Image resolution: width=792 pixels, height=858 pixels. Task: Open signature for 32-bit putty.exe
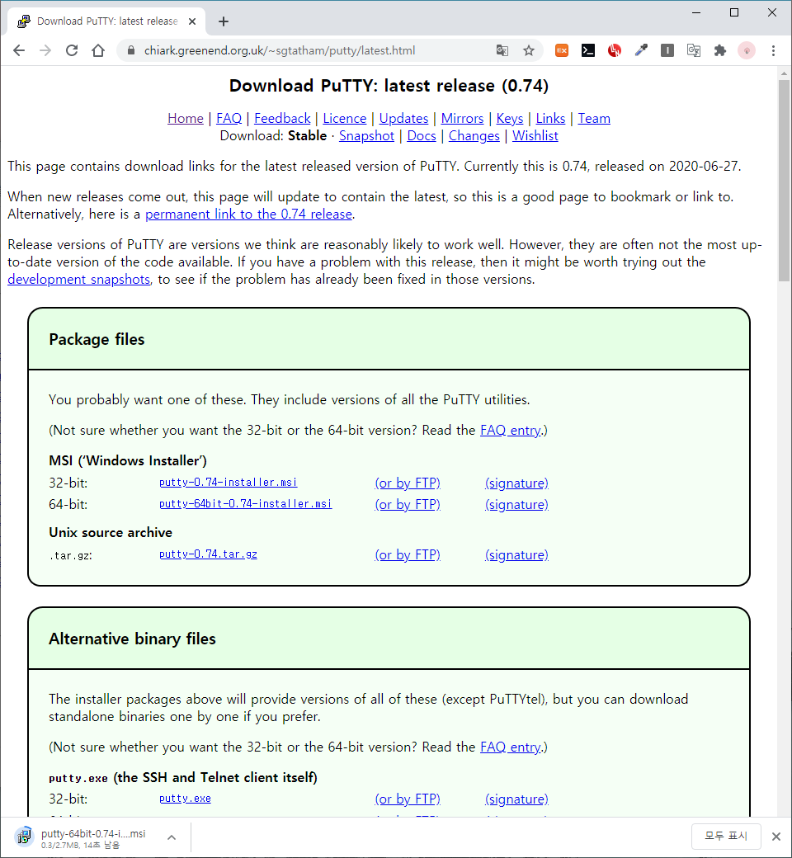(516, 799)
